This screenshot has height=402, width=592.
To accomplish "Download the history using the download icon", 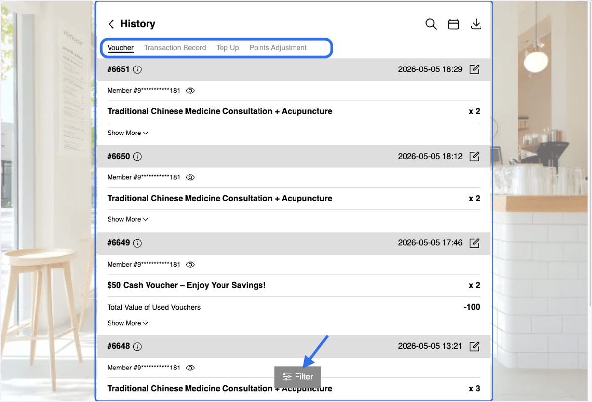I will pyautogui.click(x=476, y=24).
